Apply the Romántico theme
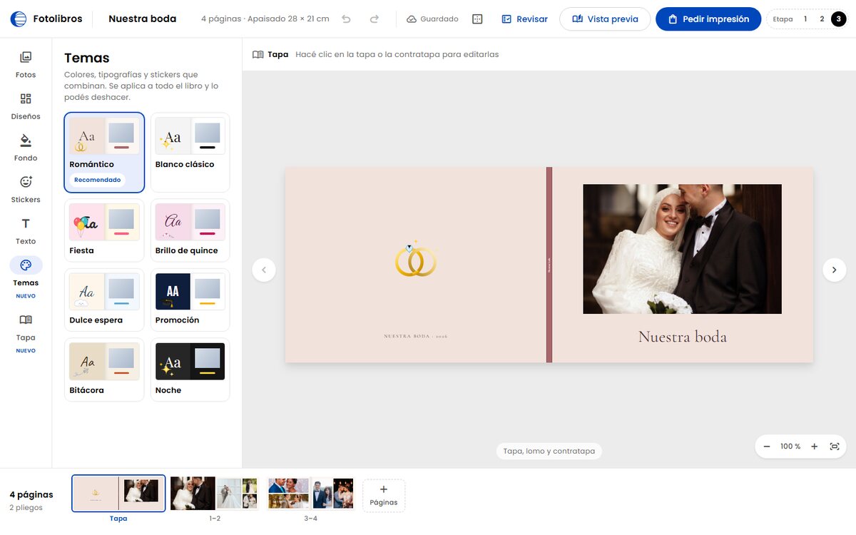The height and width of the screenshot is (535, 856). coord(104,153)
